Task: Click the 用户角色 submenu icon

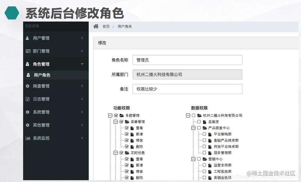Action: (28, 75)
